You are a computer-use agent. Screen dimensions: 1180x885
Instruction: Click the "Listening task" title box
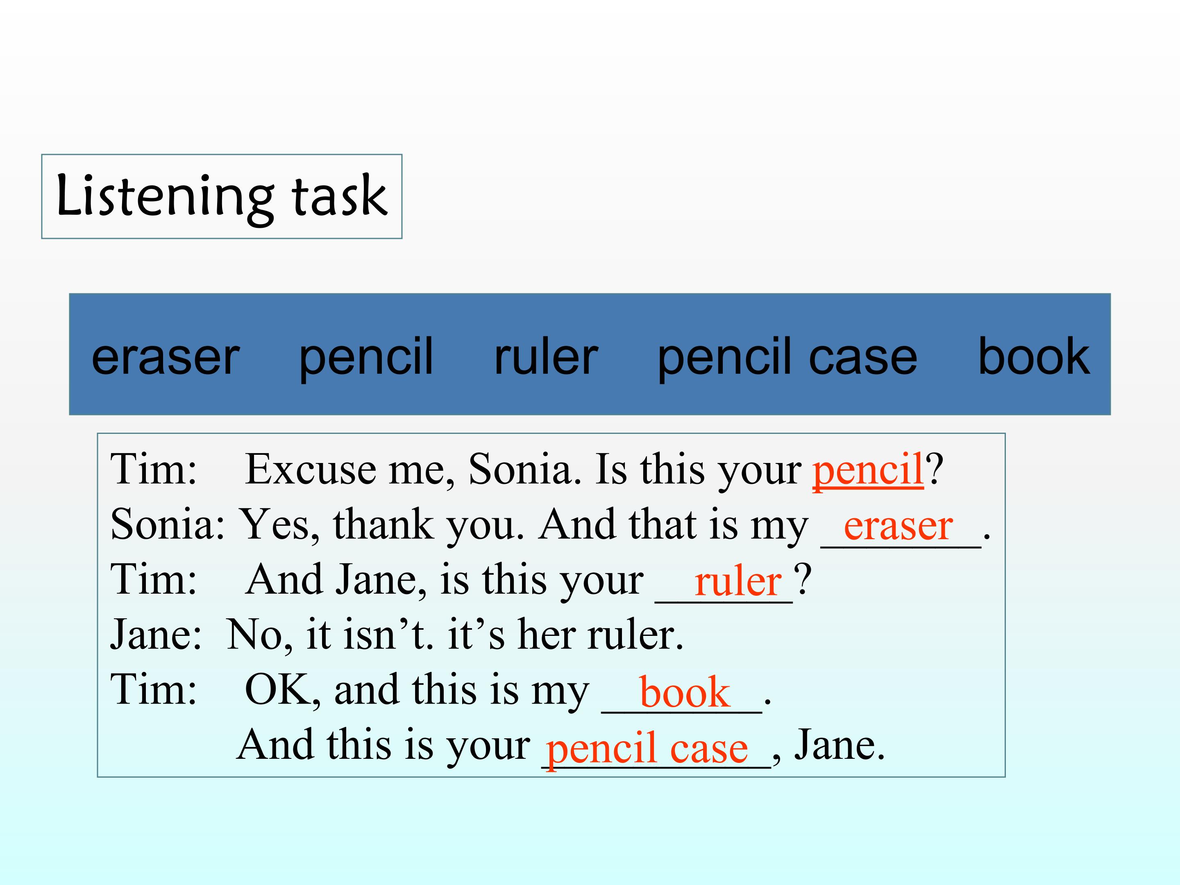(221, 196)
